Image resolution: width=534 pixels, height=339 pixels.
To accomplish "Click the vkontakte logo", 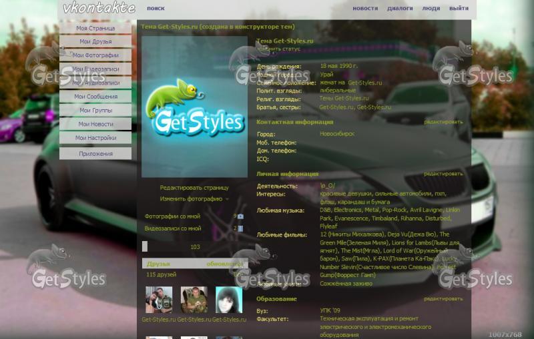I will click(x=99, y=9).
